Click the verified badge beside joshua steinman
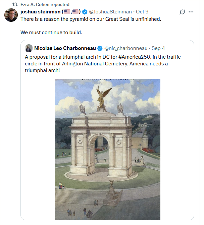 pyautogui.click(x=84, y=12)
